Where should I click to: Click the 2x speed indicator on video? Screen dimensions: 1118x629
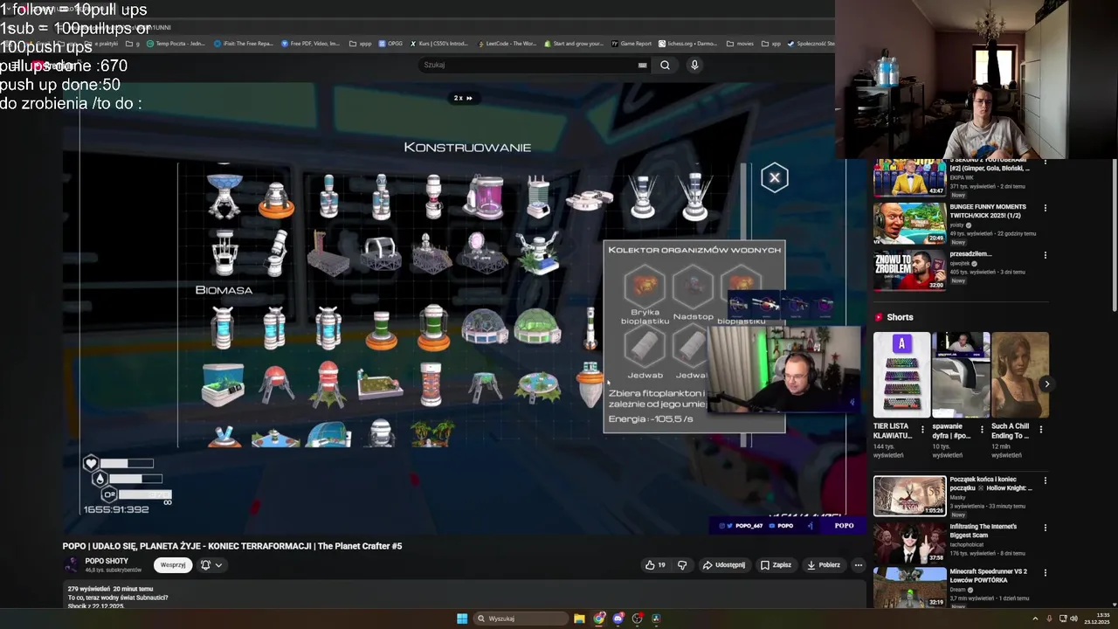(462, 98)
